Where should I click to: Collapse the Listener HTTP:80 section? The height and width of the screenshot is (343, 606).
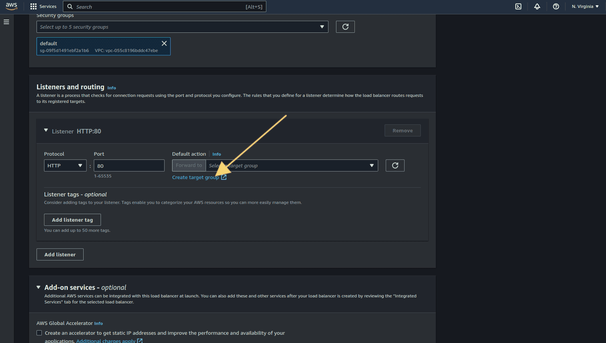(46, 131)
